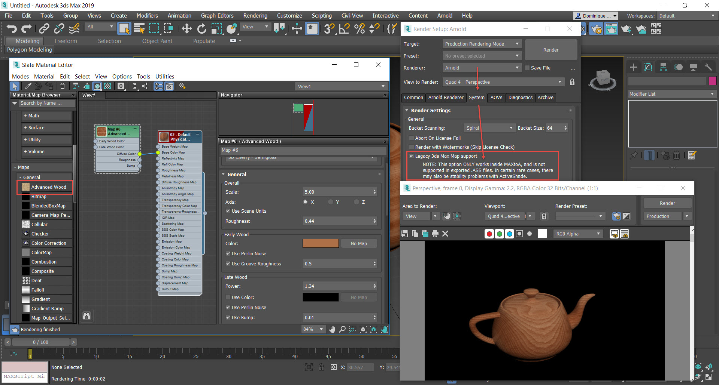Enable red channel in frame window
The width and height of the screenshot is (719, 385).
point(489,234)
